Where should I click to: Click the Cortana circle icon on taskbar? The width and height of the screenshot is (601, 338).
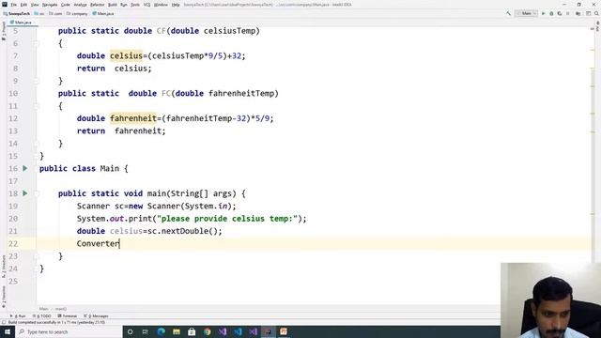click(130, 331)
